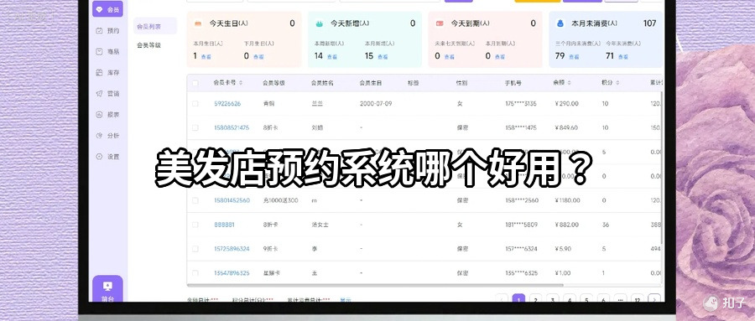Image resolution: width=755 pixels, height=321 pixels.
Task: Click the 前台 front-desk button at sidebar bottom
Action: tap(107, 289)
